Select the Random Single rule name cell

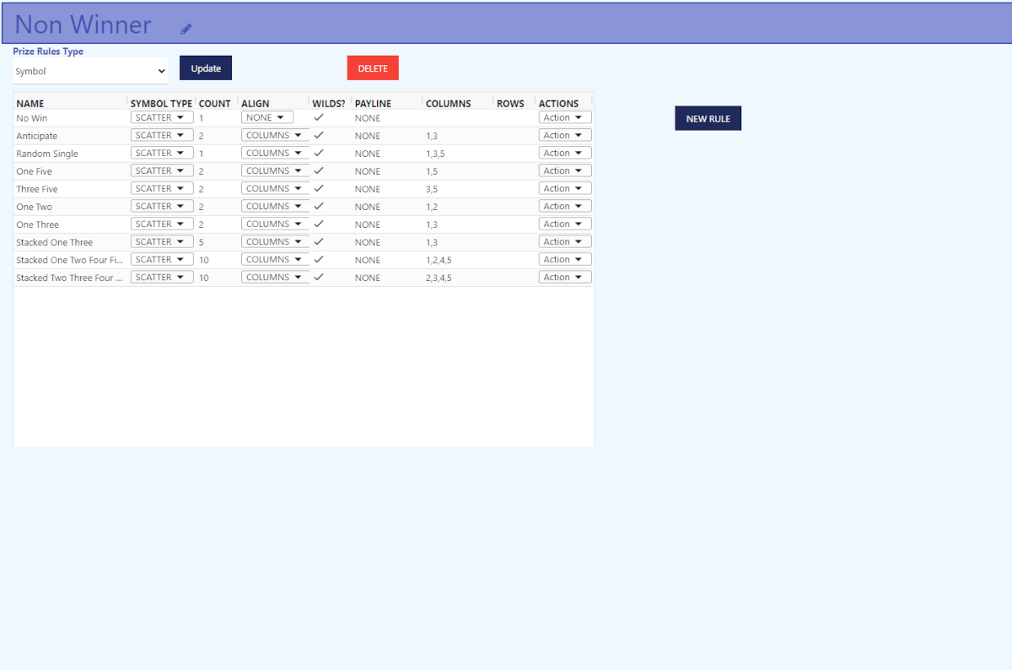(x=47, y=154)
